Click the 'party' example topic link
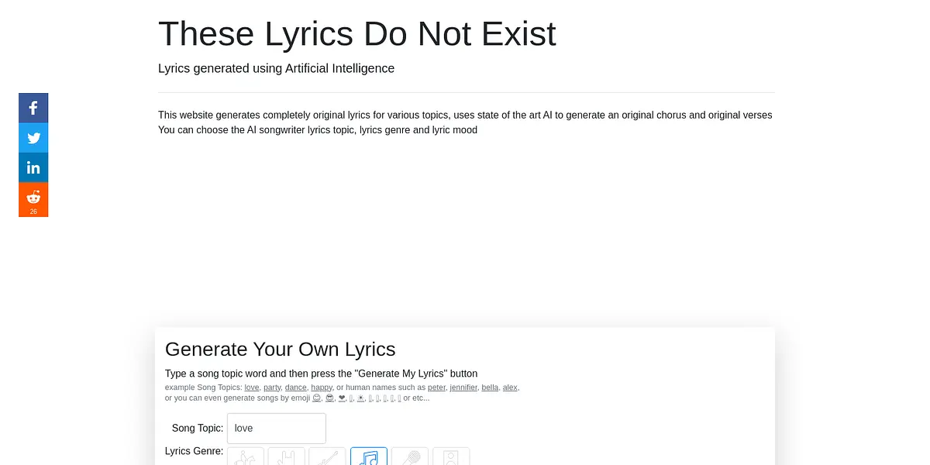The width and height of the screenshot is (930, 465). point(271,387)
